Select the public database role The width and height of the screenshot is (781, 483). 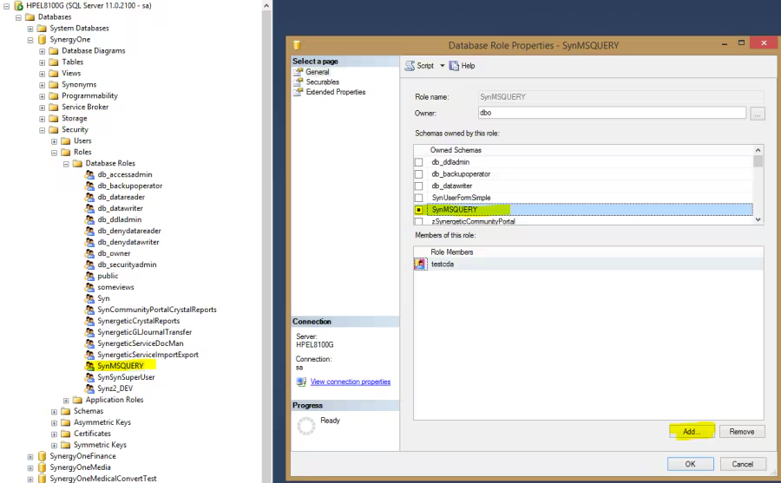(108, 276)
